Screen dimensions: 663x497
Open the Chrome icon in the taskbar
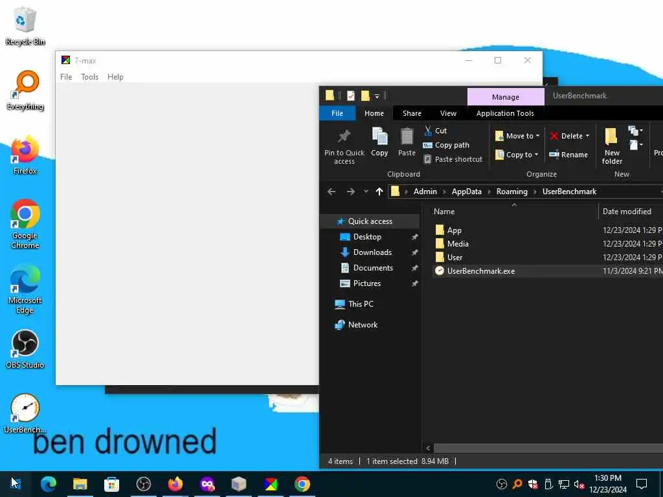[302, 484]
